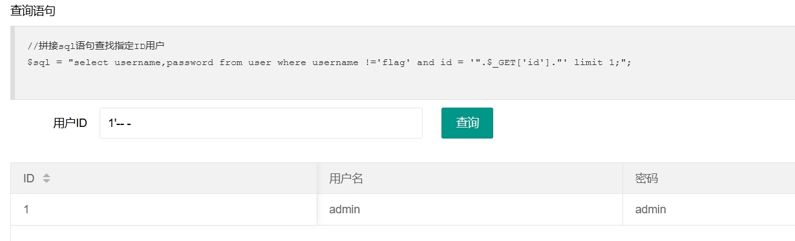Click the 查询 query button
Viewport: 795px width, 241px height.
click(467, 123)
